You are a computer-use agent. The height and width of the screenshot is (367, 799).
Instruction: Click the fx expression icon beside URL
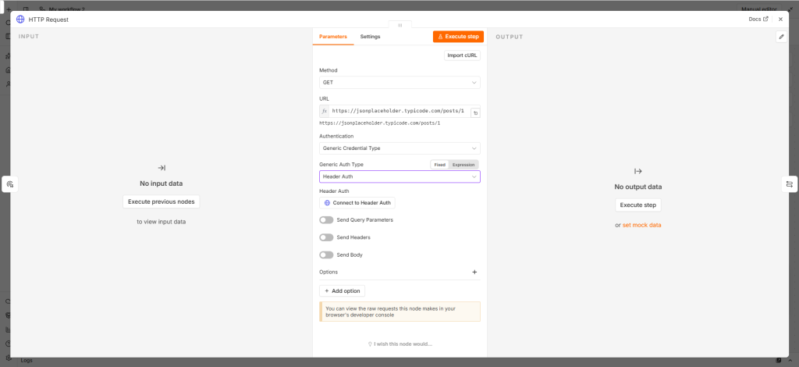(324, 111)
